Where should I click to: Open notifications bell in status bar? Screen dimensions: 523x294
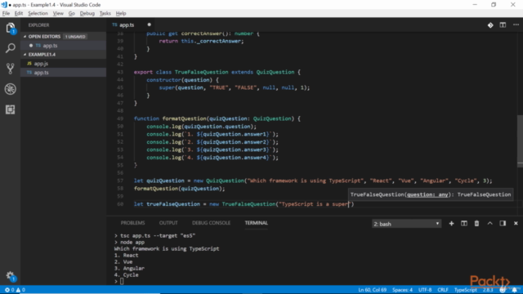point(515,290)
